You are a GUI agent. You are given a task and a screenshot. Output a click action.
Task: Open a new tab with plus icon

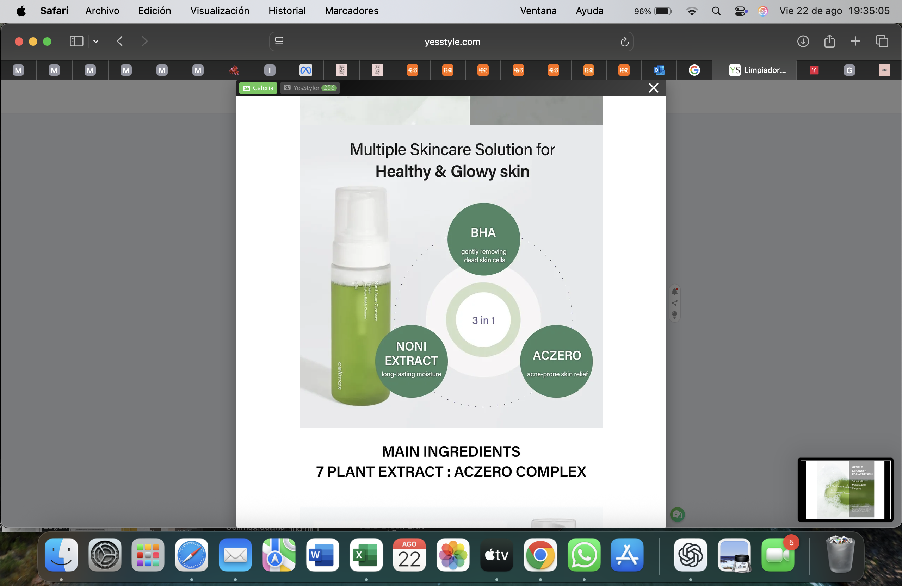(855, 41)
